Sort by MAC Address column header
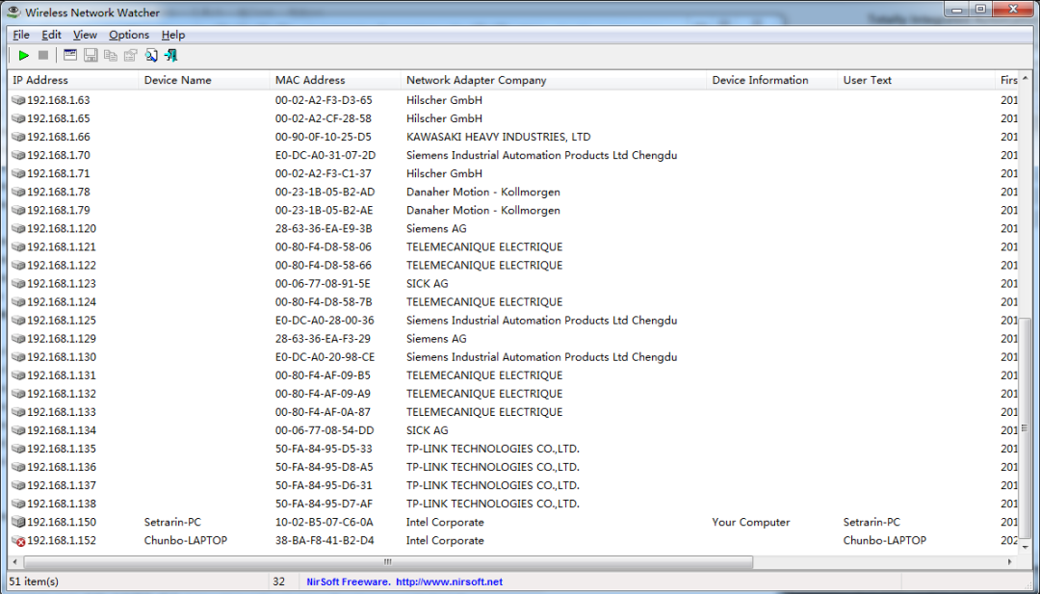The width and height of the screenshot is (1040, 594). tap(335, 80)
